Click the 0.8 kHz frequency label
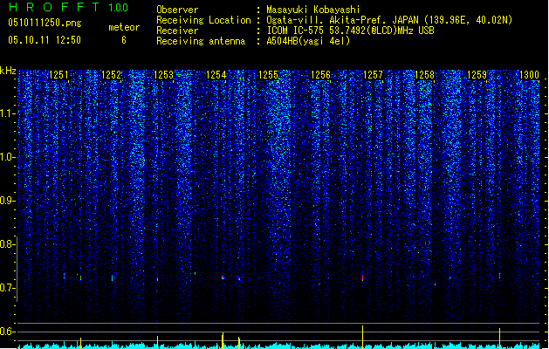549x349 pixels. 8,244
